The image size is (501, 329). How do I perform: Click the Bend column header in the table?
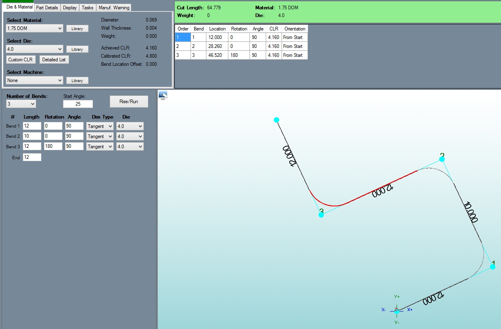pos(199,29)
